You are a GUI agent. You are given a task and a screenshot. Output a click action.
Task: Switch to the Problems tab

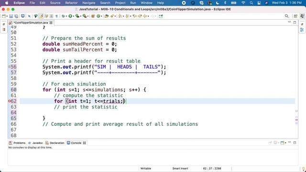pyautogui.click(x=17, y=143)
